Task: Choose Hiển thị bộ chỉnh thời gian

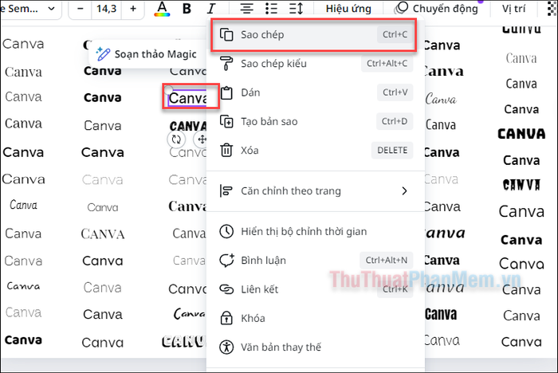Action: 316,232
